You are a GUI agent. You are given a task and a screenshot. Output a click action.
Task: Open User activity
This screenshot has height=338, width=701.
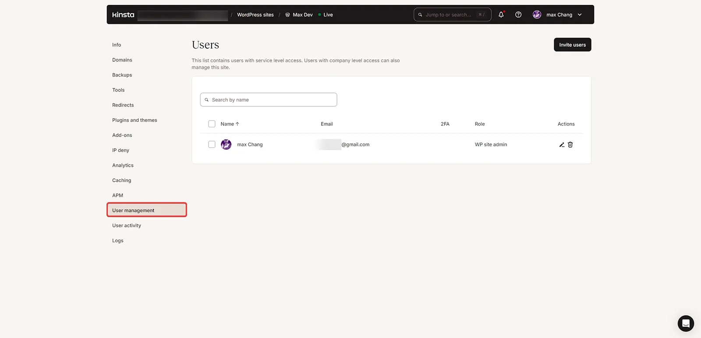tap(127, 225)
